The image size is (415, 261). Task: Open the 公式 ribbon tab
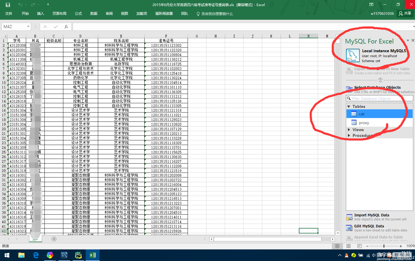(78, 14)
